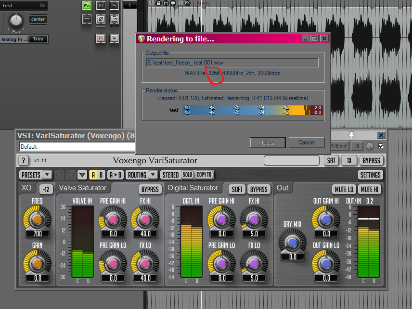412x309 pixels.
Task: Click the XO GAIN knob
Action: click(x=38, y=264)
